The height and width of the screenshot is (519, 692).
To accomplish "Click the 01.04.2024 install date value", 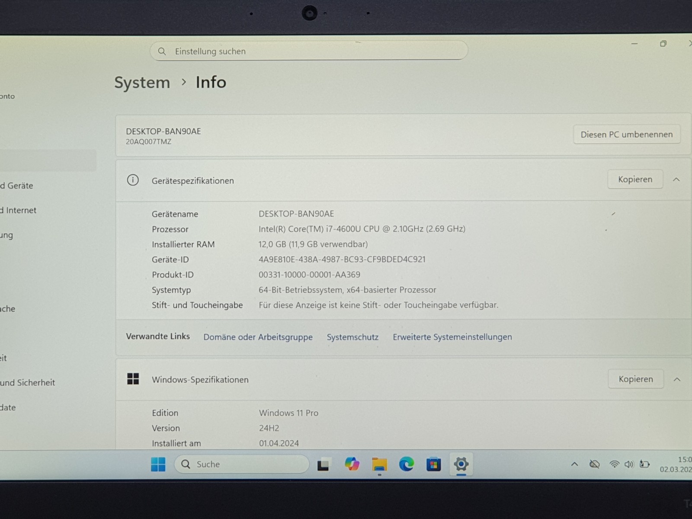I will [279, 443].
